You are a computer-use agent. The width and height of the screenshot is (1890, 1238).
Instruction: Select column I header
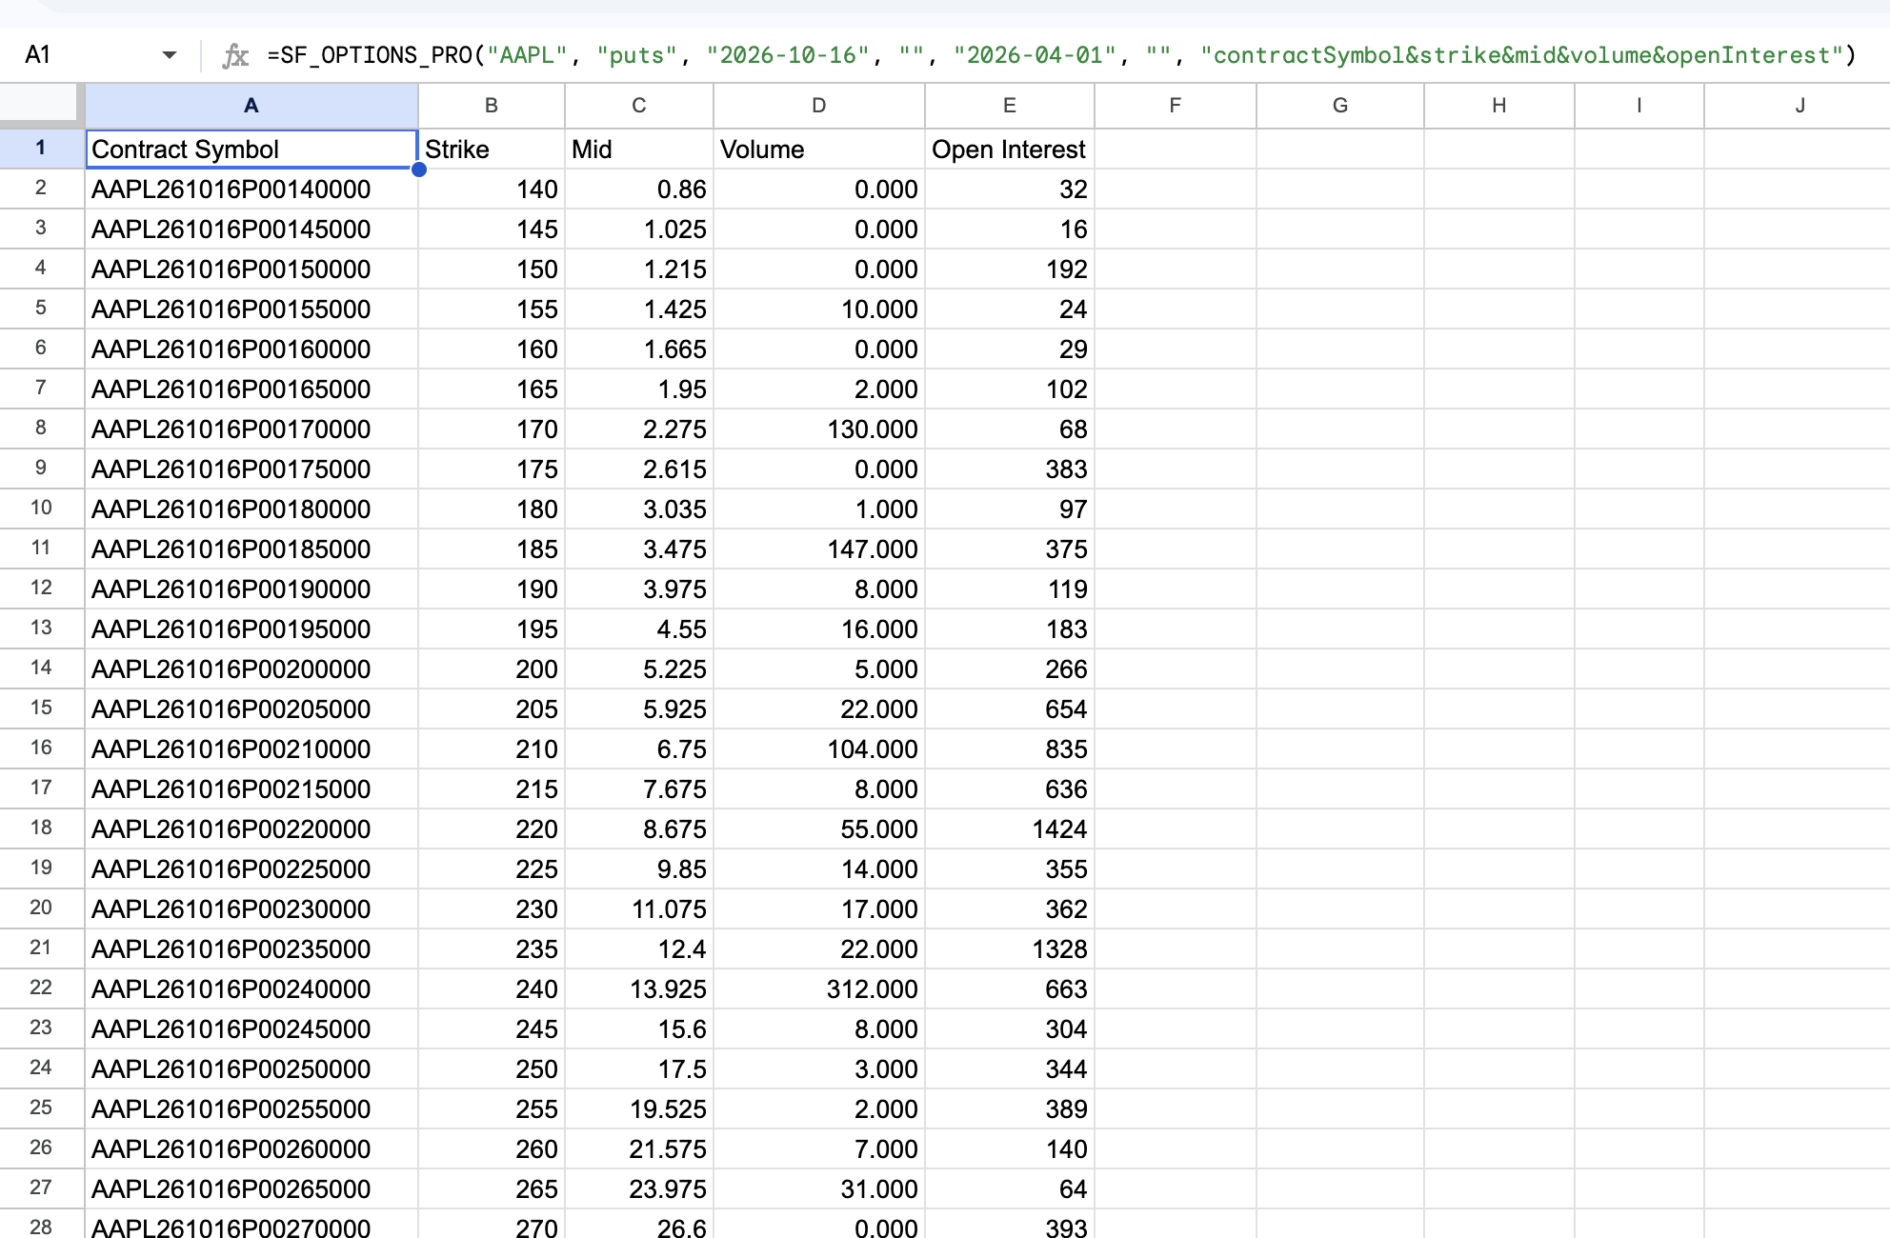click(1639, 106)
